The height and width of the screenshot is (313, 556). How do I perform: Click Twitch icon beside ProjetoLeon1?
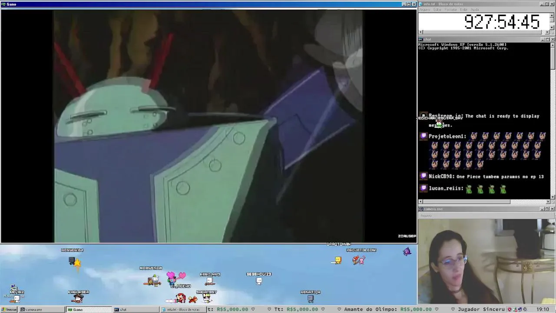[x=424, y=136]
